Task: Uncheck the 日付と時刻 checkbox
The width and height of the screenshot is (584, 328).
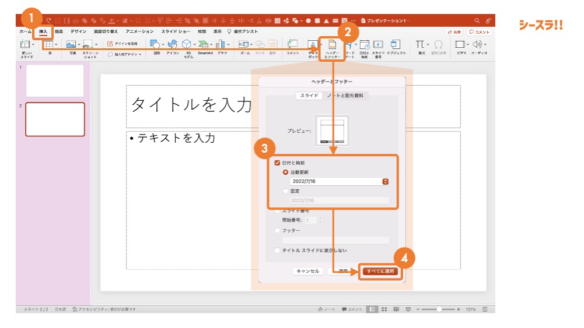Action: click(278, 163)
